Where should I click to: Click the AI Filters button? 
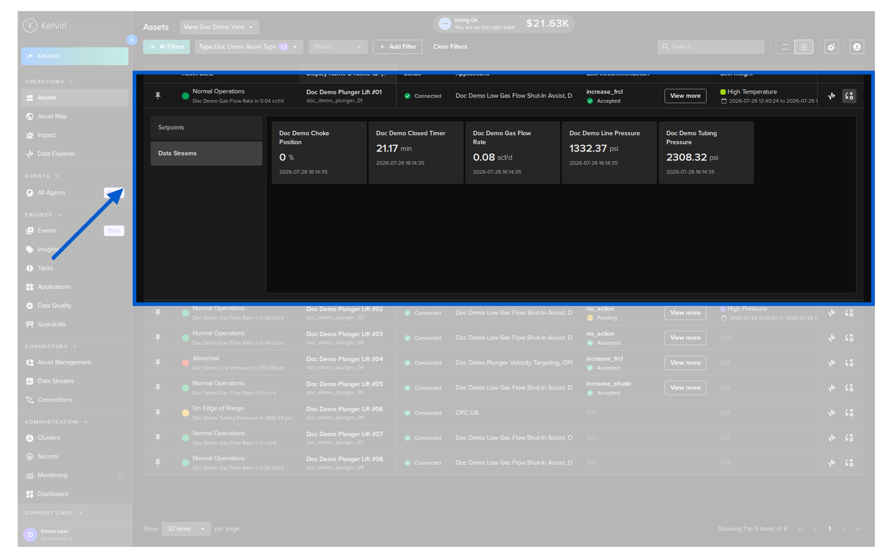pos(167,47)
